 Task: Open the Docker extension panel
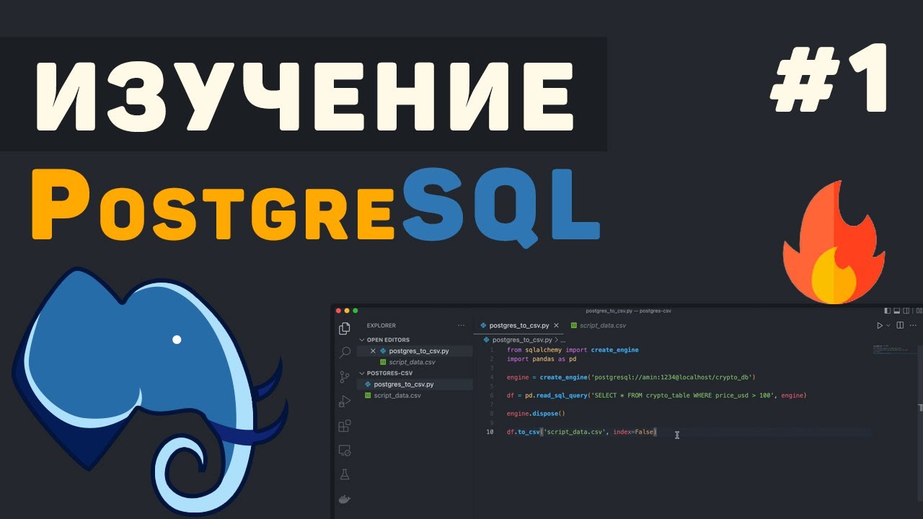coord(345,499)
